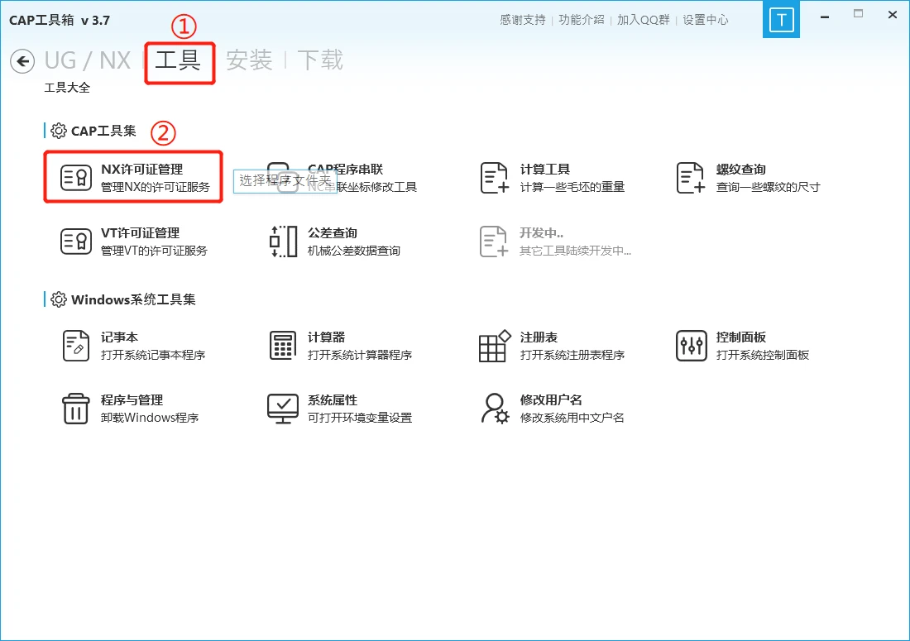Viewport: 910px width, 641px height.
Task: Click 系统属性 title text
Action: 333,400
